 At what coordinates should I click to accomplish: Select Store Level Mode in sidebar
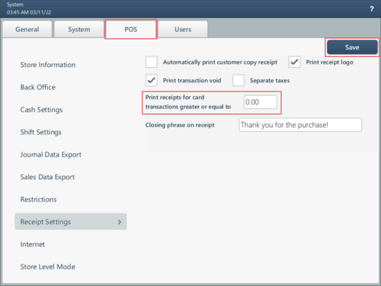pos(48,267)
